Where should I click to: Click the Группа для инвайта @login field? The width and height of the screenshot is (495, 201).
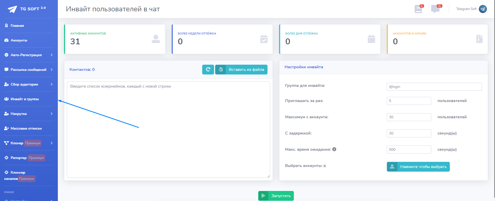(434, 87)
